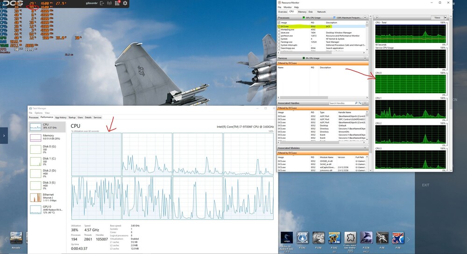Click search icon in Associated Handles
This screenshot has height=254, width=467.
356,103
